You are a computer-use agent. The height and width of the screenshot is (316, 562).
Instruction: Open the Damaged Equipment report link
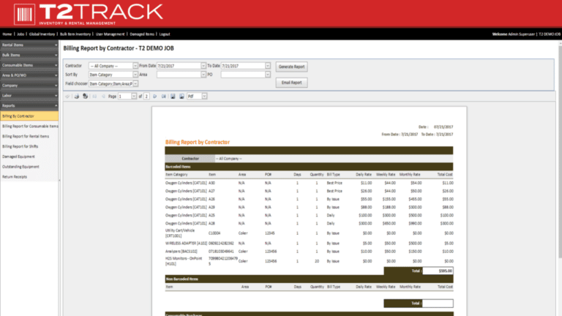point(20,156)
